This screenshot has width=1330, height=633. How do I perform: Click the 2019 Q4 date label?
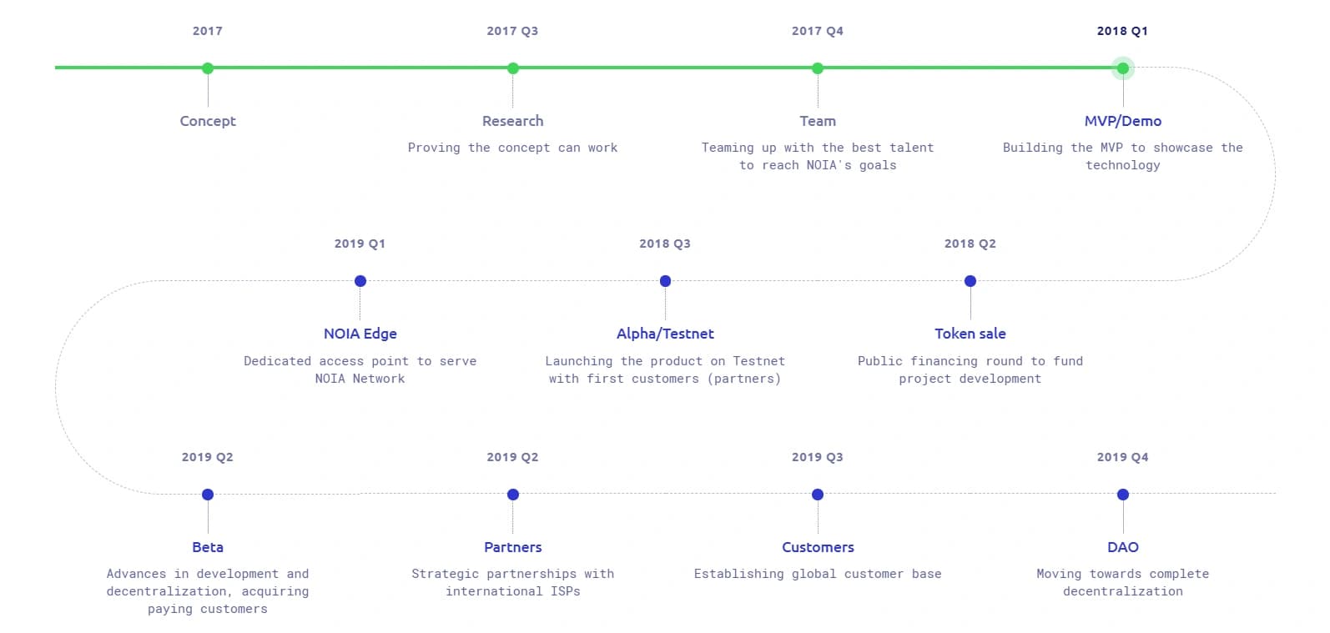tap(1122, 457)
